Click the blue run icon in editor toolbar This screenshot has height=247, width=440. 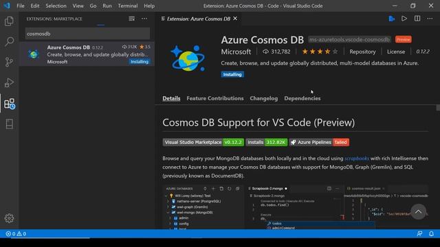[392, 19]
